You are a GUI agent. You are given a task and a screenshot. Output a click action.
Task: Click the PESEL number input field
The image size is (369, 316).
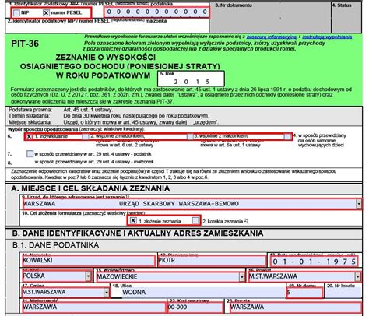pos(156,12)
